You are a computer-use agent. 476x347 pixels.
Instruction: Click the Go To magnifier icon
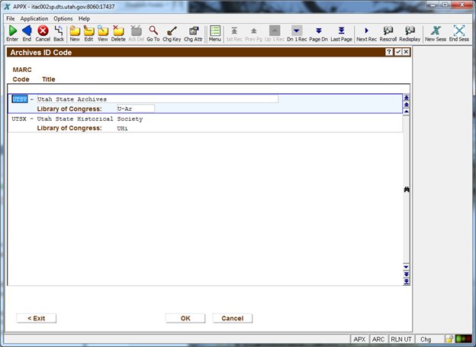coord(153,33)
